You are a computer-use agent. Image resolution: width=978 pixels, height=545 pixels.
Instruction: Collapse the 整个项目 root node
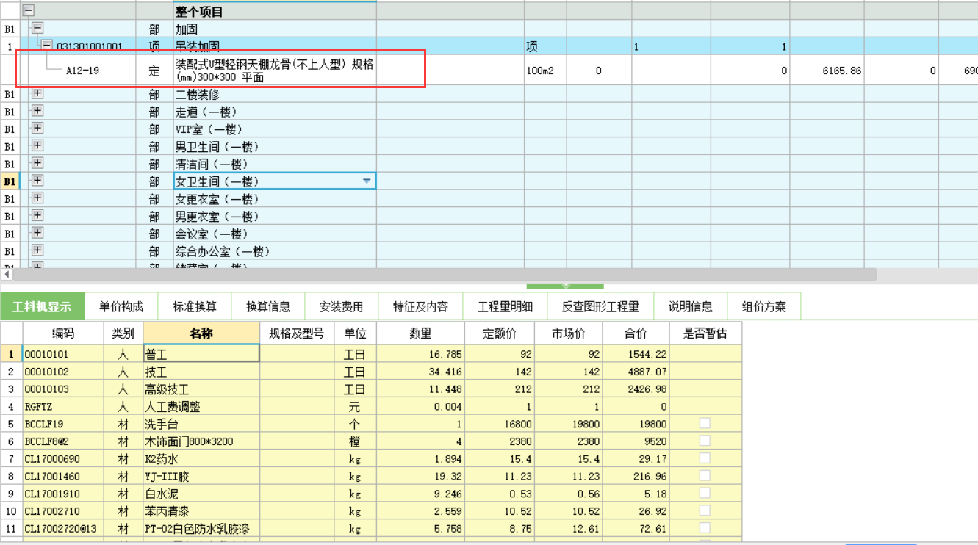click(x=29, y=11)
